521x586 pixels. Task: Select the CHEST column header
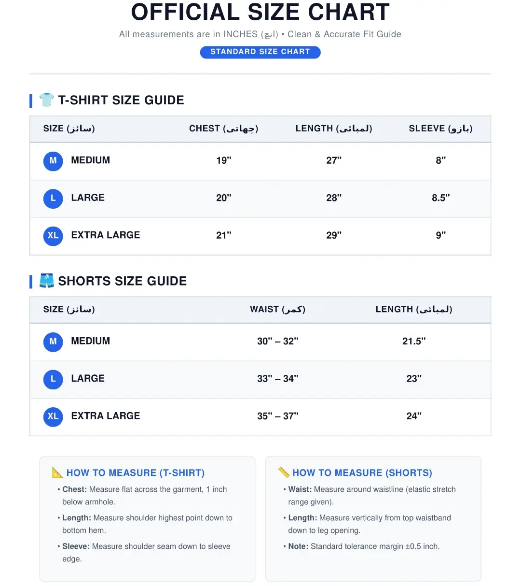(x=224, y=129)
